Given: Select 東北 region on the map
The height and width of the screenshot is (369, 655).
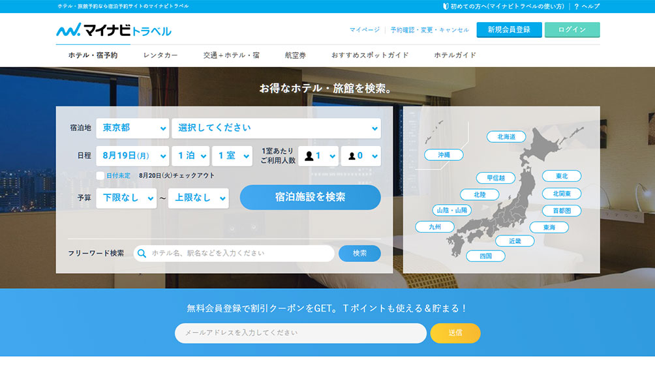Looking at the screenshot, I should pyautogui.click(x=562, y=176).
